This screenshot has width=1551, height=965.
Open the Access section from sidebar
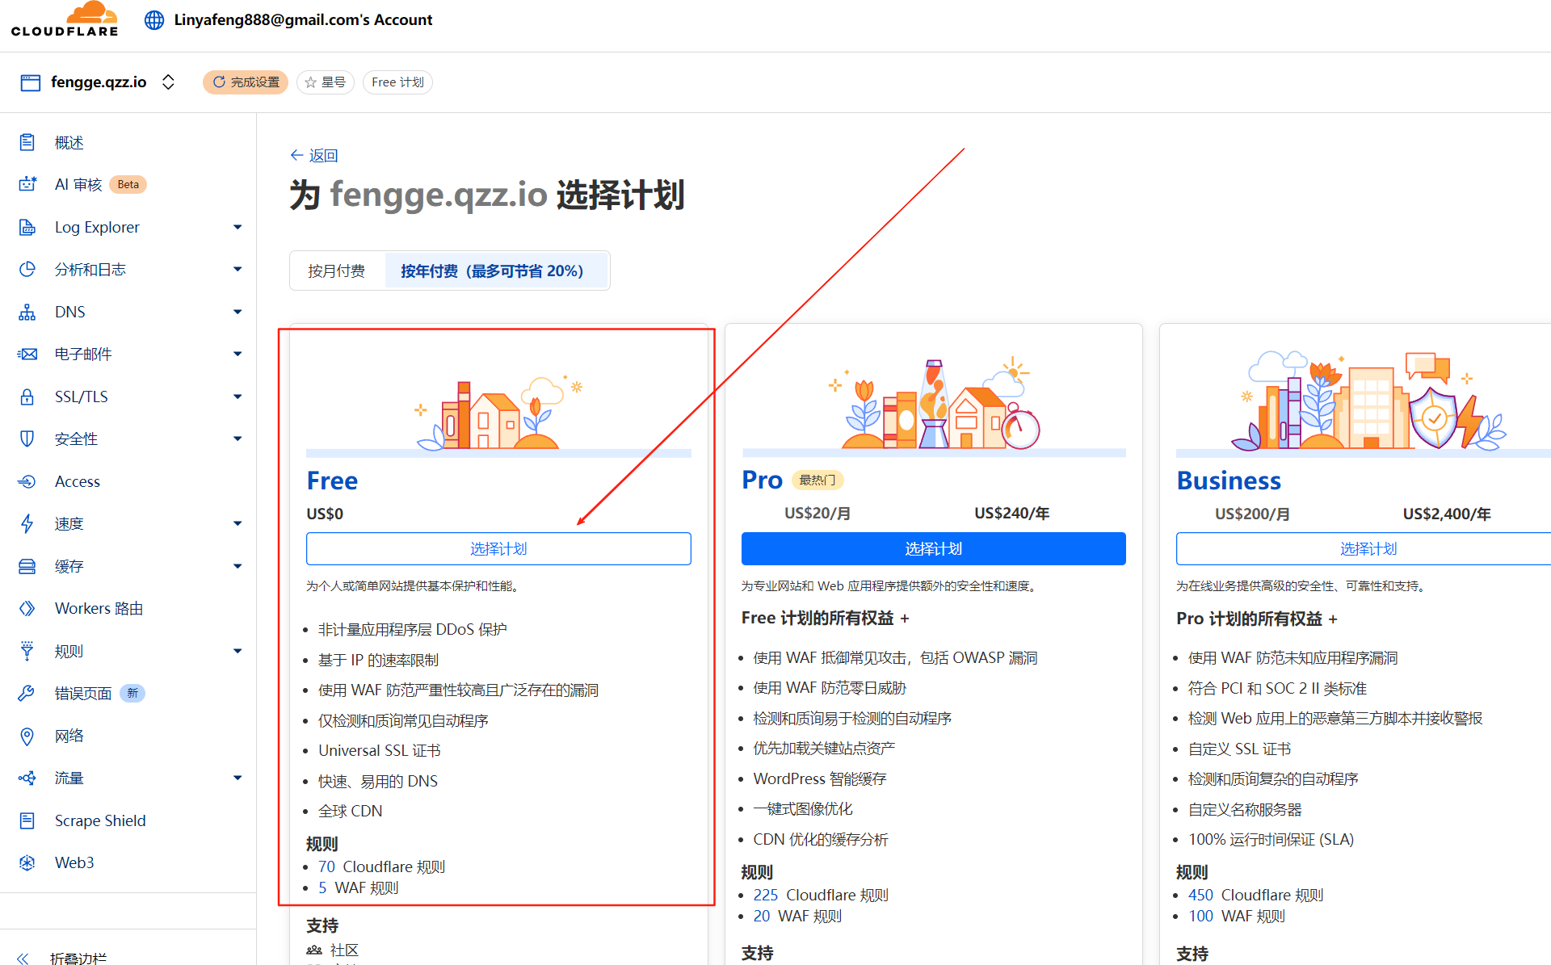coord(78,481)
